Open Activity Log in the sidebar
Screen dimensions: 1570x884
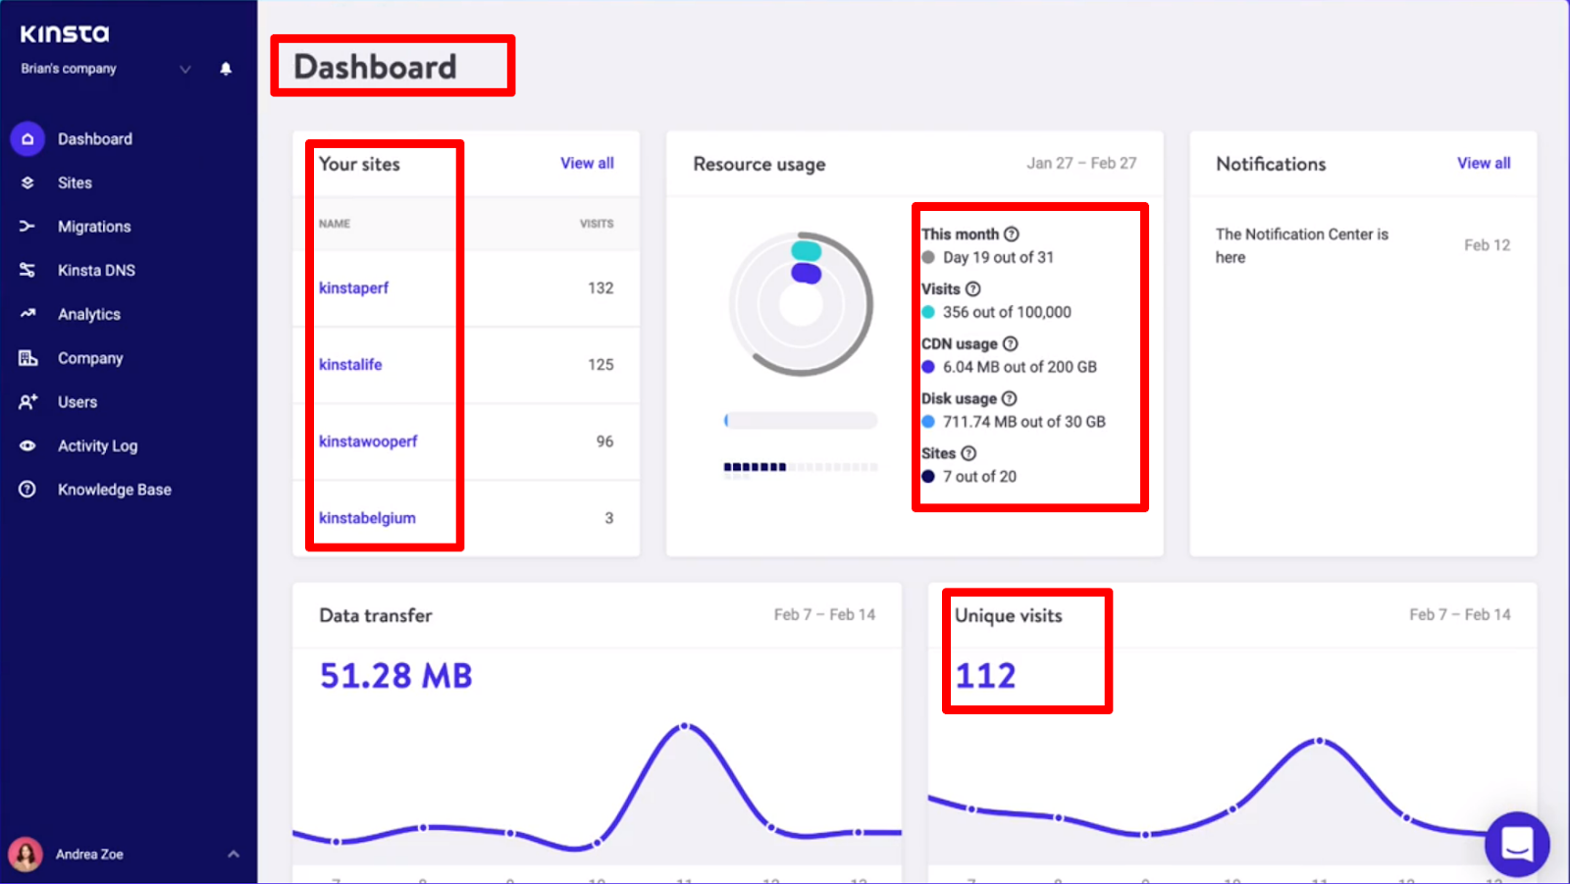coord(98,445)
